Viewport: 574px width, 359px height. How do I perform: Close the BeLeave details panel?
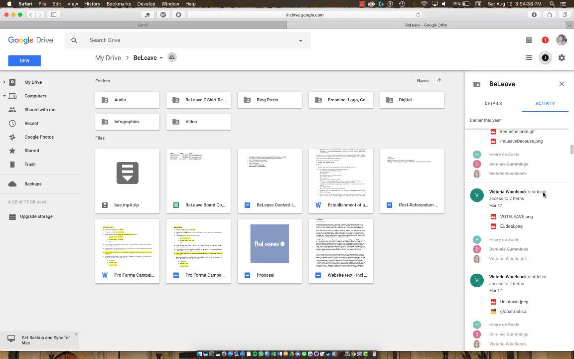[x=562, y=84]
